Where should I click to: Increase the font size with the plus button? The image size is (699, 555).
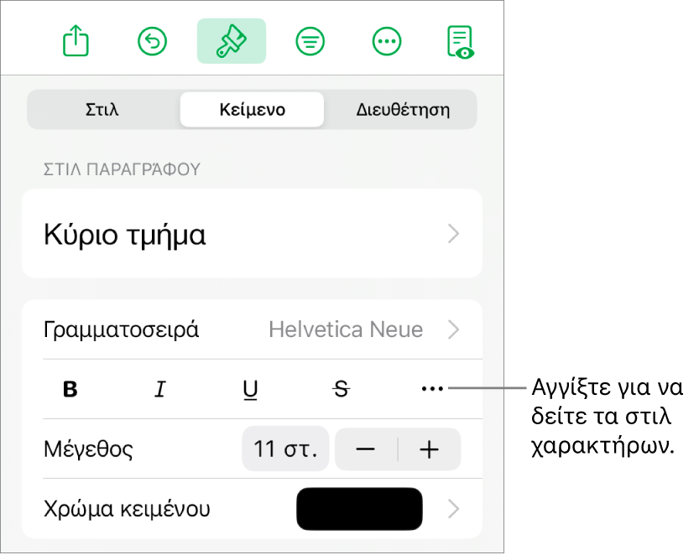430,449
